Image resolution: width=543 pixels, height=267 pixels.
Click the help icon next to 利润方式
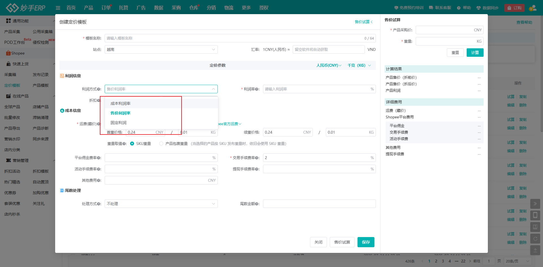(x=99, y=89)
